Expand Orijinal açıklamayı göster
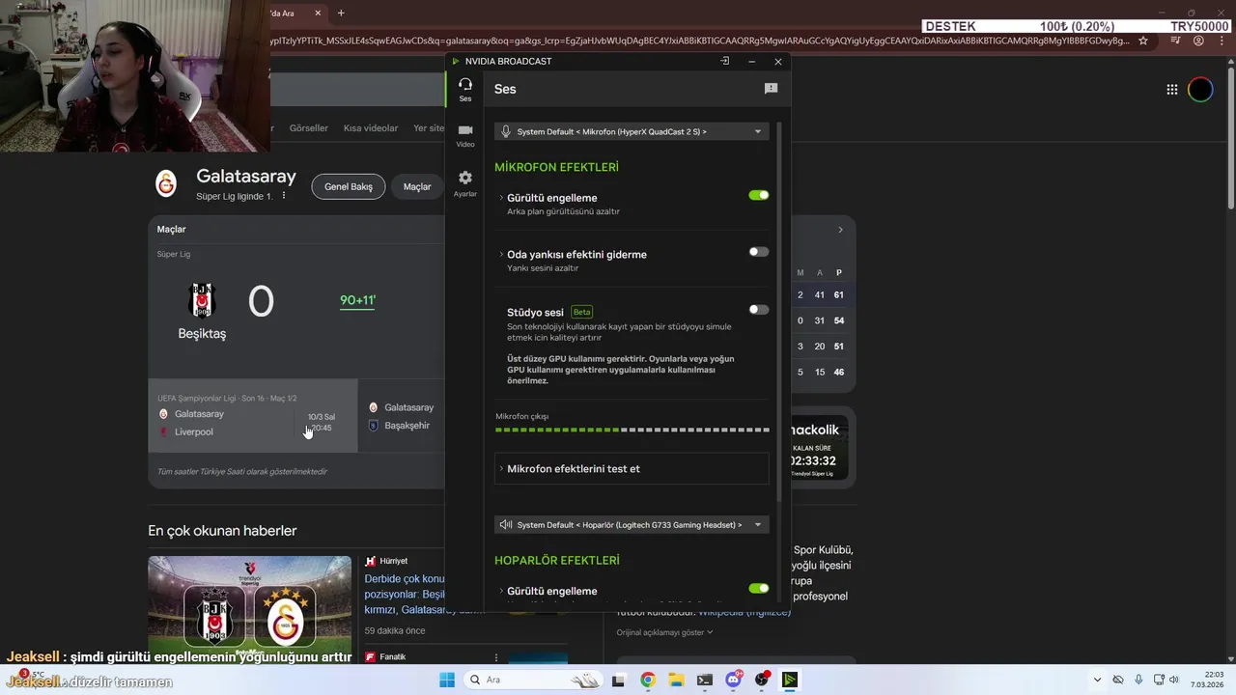Viewport: 1236px width, 695px height. (665, 632)
